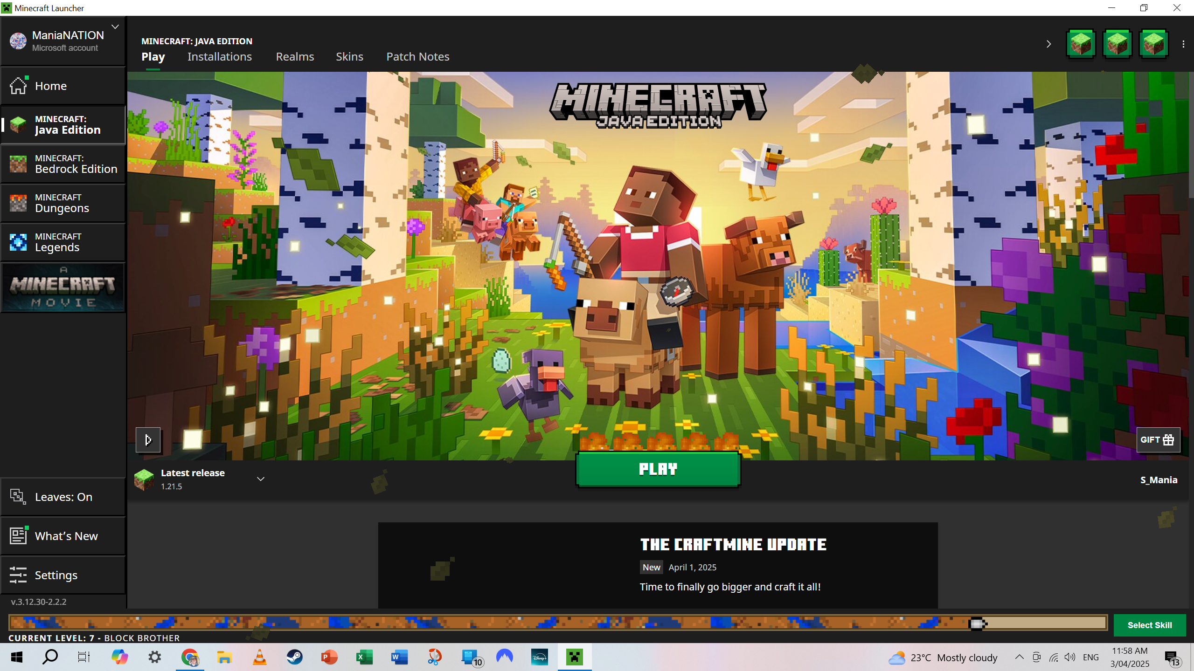Open Steam from the Windows taskbar

pyautogui.click(x=294, y=657)
